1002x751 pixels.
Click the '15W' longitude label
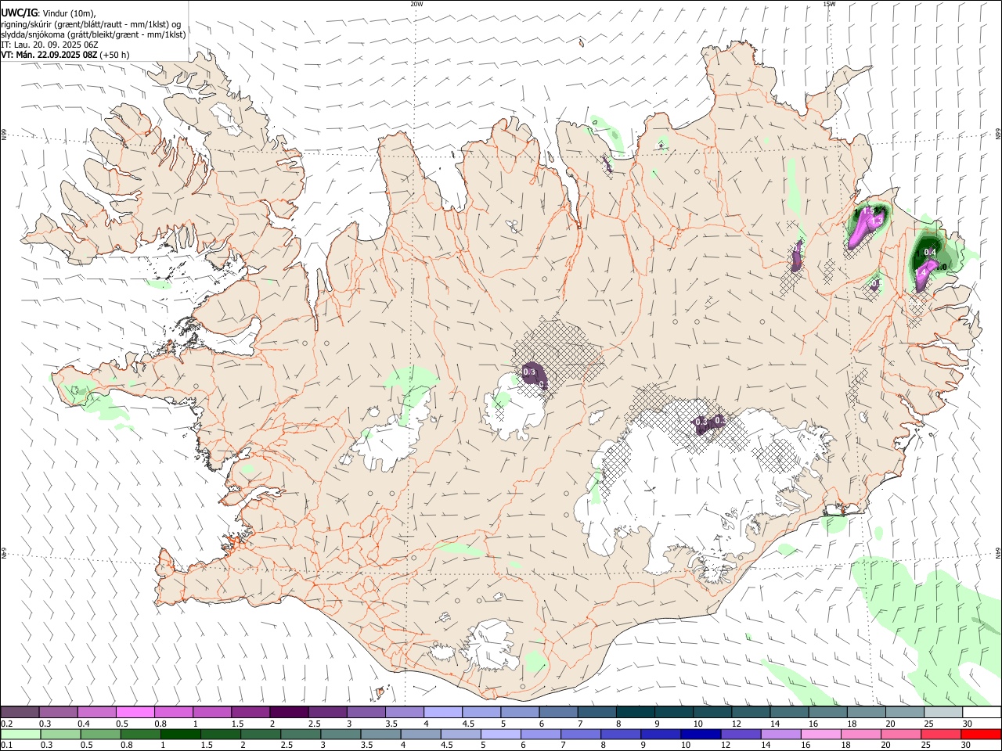pos(828,4)
